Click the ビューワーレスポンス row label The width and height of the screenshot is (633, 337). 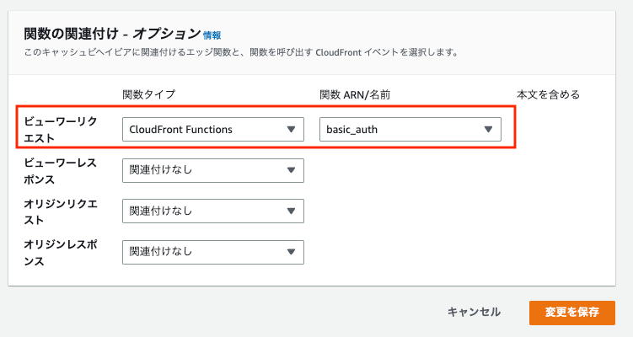tap(60, 171)
